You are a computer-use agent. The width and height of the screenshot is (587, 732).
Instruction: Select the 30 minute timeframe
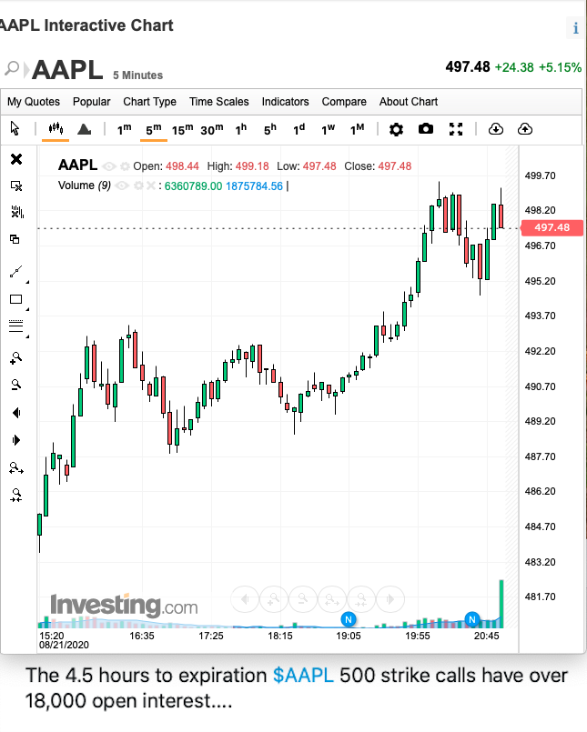coord(212,129)
